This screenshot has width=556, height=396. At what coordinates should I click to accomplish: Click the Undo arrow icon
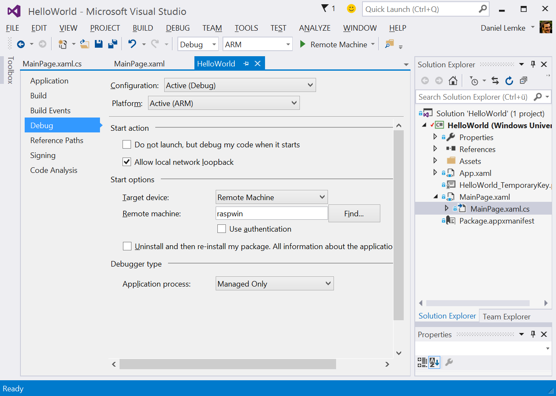132,44
